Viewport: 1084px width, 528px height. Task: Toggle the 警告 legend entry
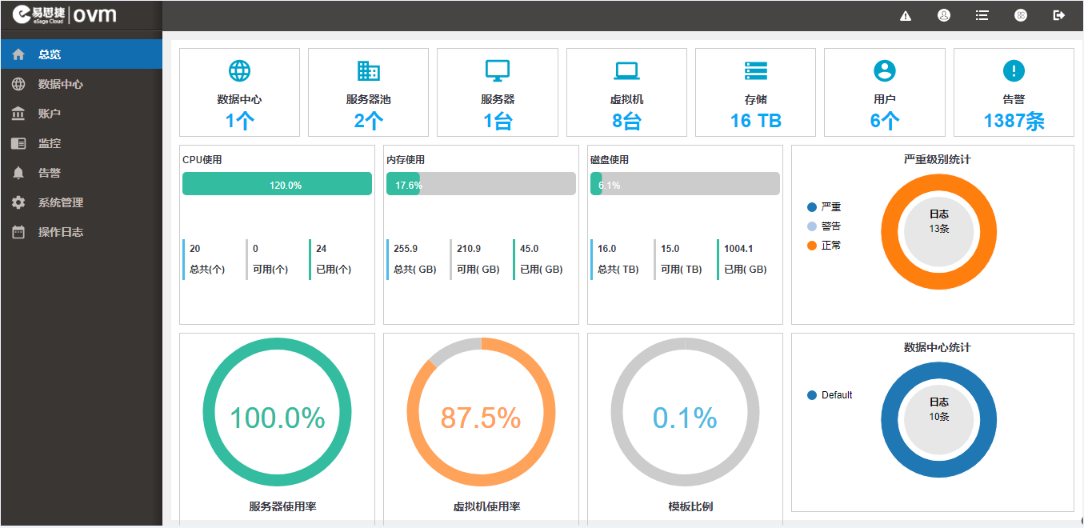[x=824, y=226]
